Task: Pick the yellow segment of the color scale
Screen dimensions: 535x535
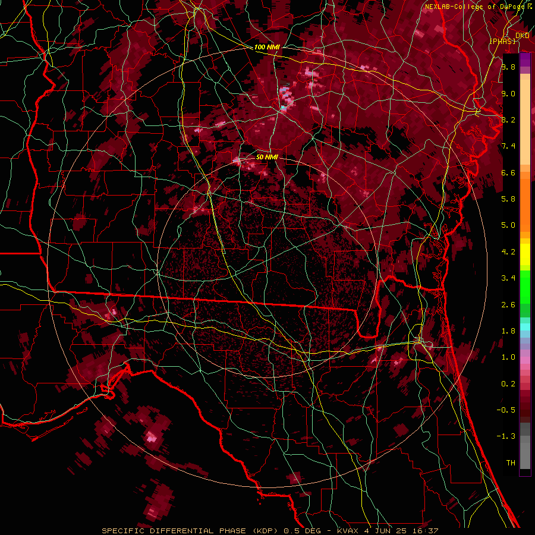Action: coord(525,254)
